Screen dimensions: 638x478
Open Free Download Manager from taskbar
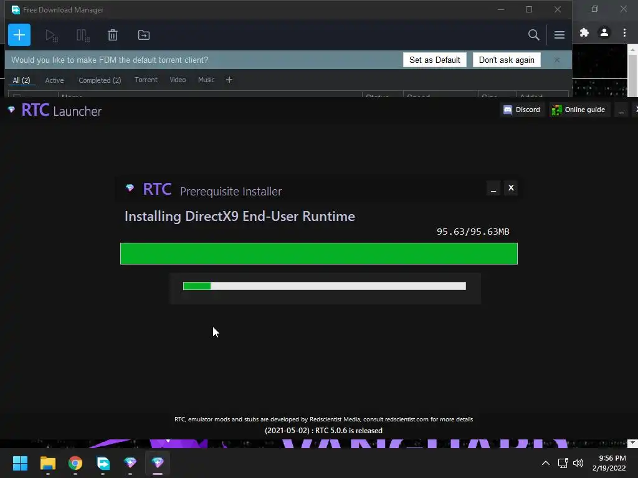(103, 463)
